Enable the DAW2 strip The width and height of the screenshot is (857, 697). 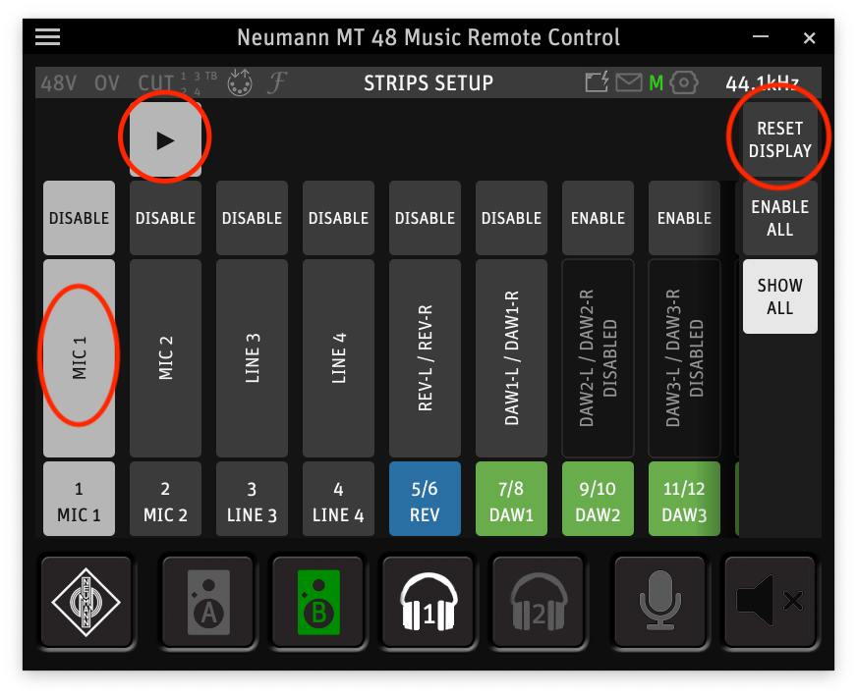click(x=598, y=218)
